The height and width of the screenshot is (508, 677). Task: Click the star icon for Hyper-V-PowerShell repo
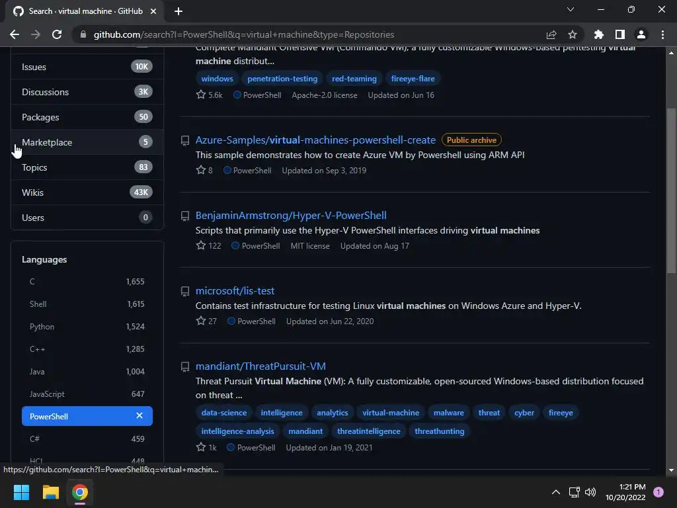tap(201, 245)
